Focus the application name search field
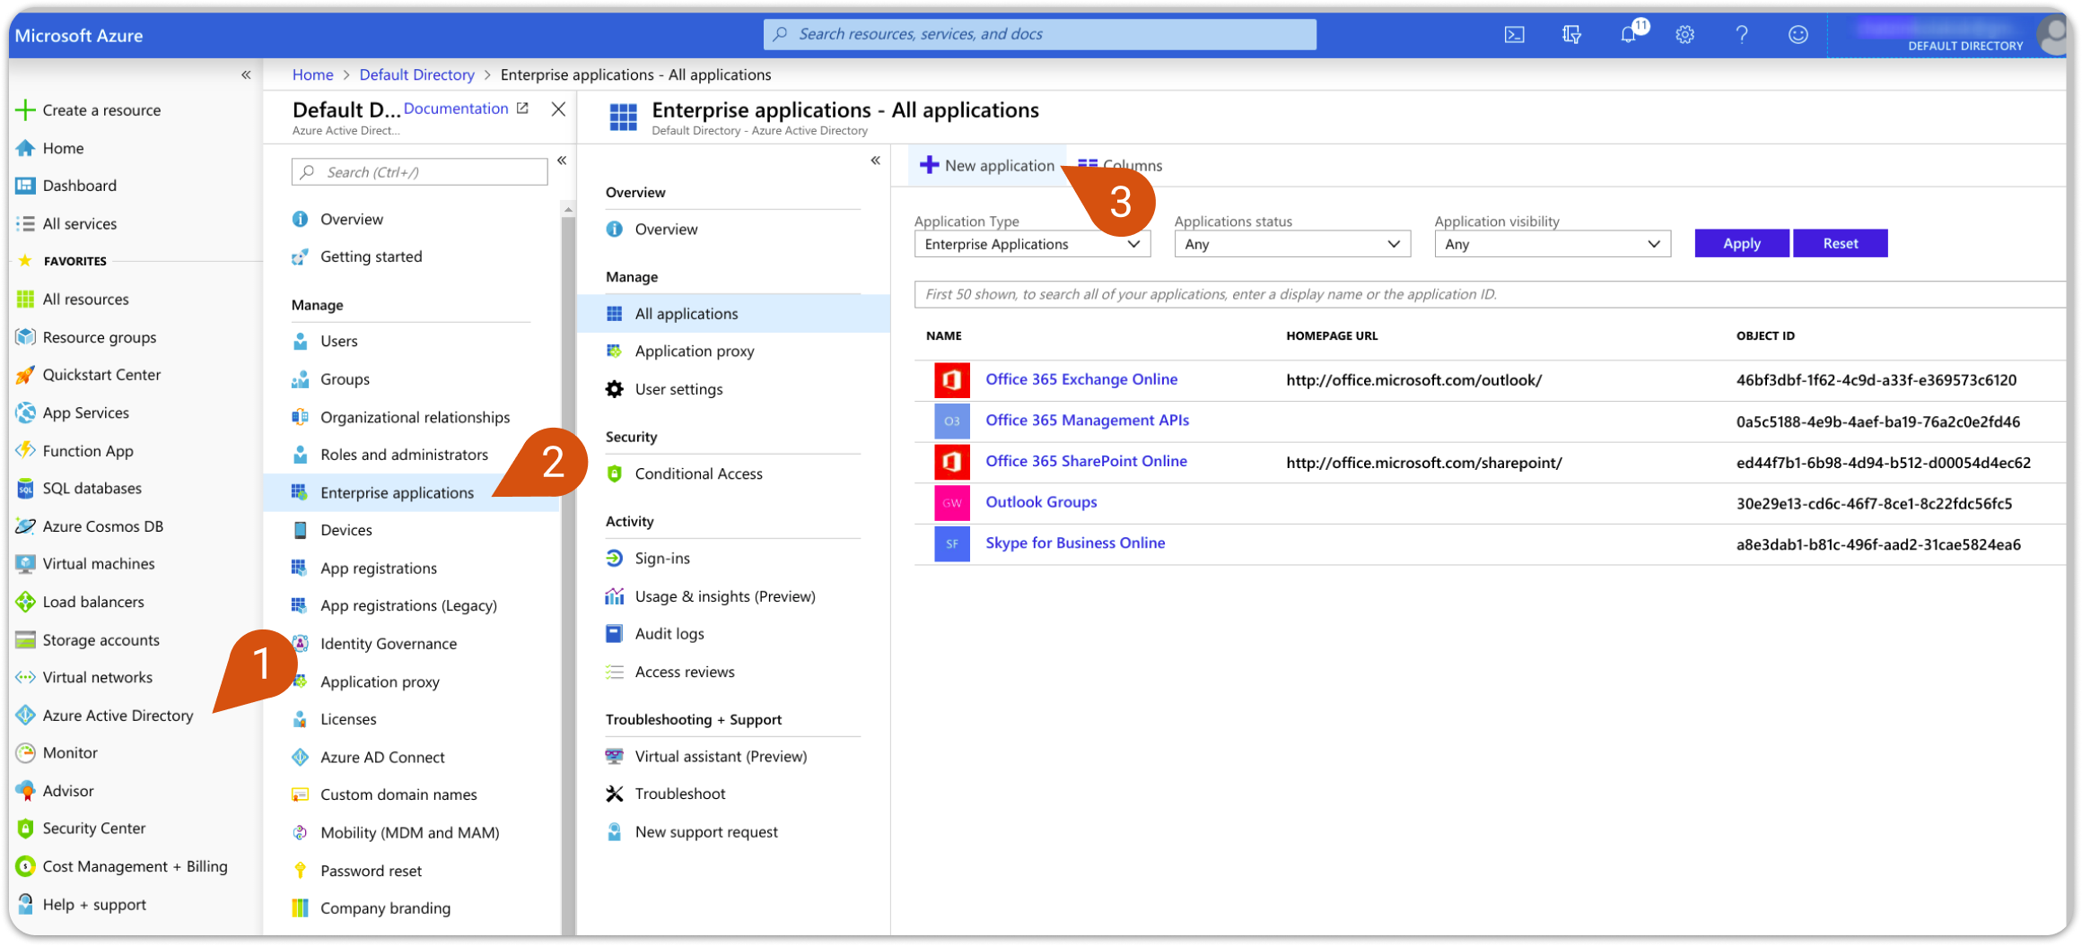 tap(1490, 294)
